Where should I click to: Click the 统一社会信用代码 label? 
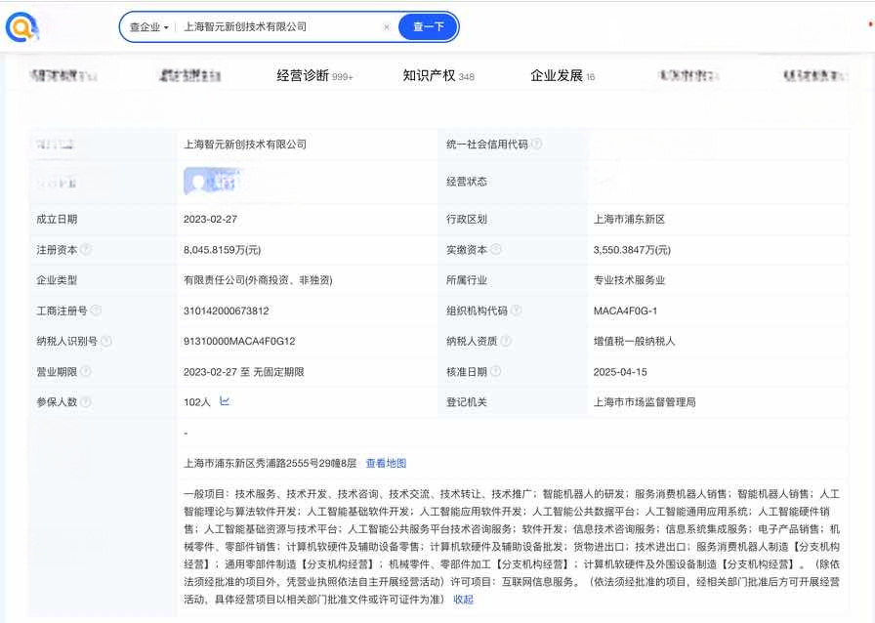click(487, 145)
